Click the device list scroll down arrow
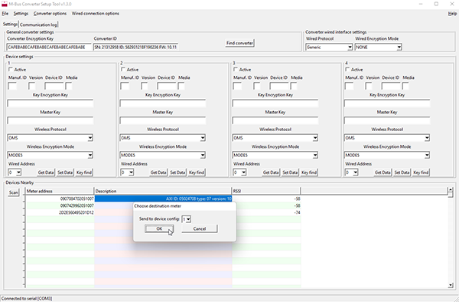The height and width of the screenshot is (302, 459). 451,285
